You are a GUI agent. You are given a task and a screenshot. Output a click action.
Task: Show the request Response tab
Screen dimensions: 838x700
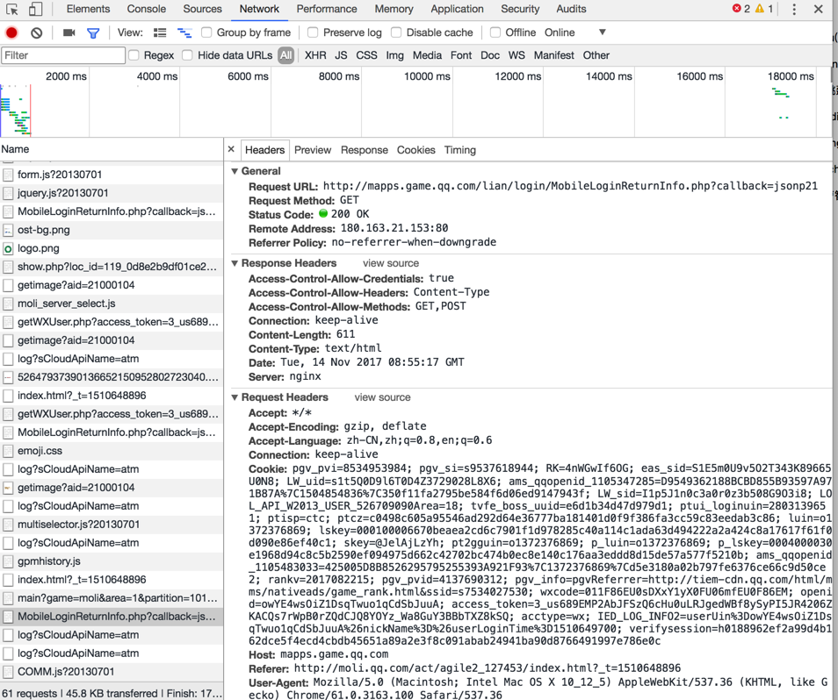(365, 150)
